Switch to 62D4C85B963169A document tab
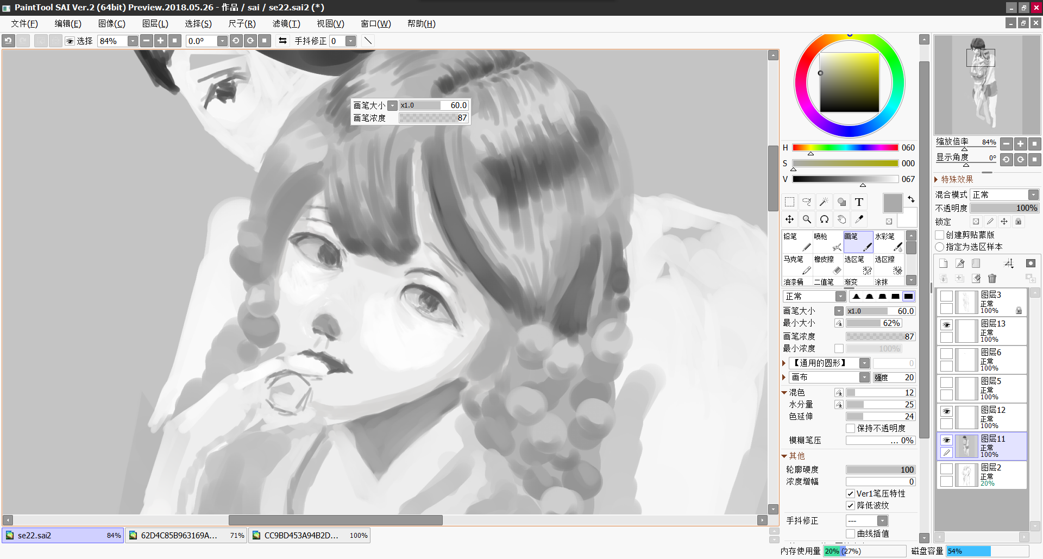 pos(186,535)
